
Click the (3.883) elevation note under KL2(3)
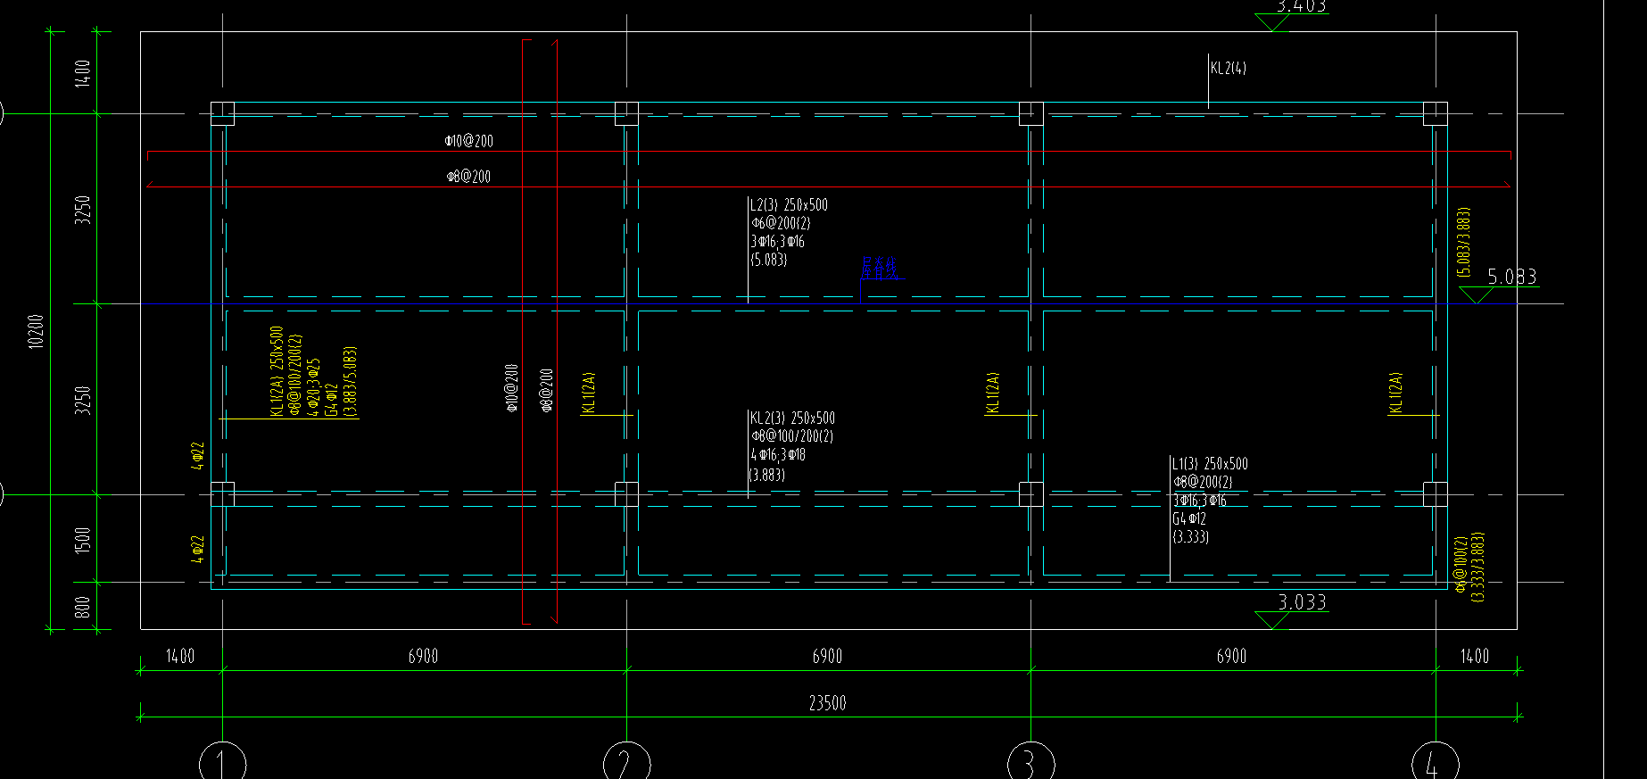coord(767,475)
